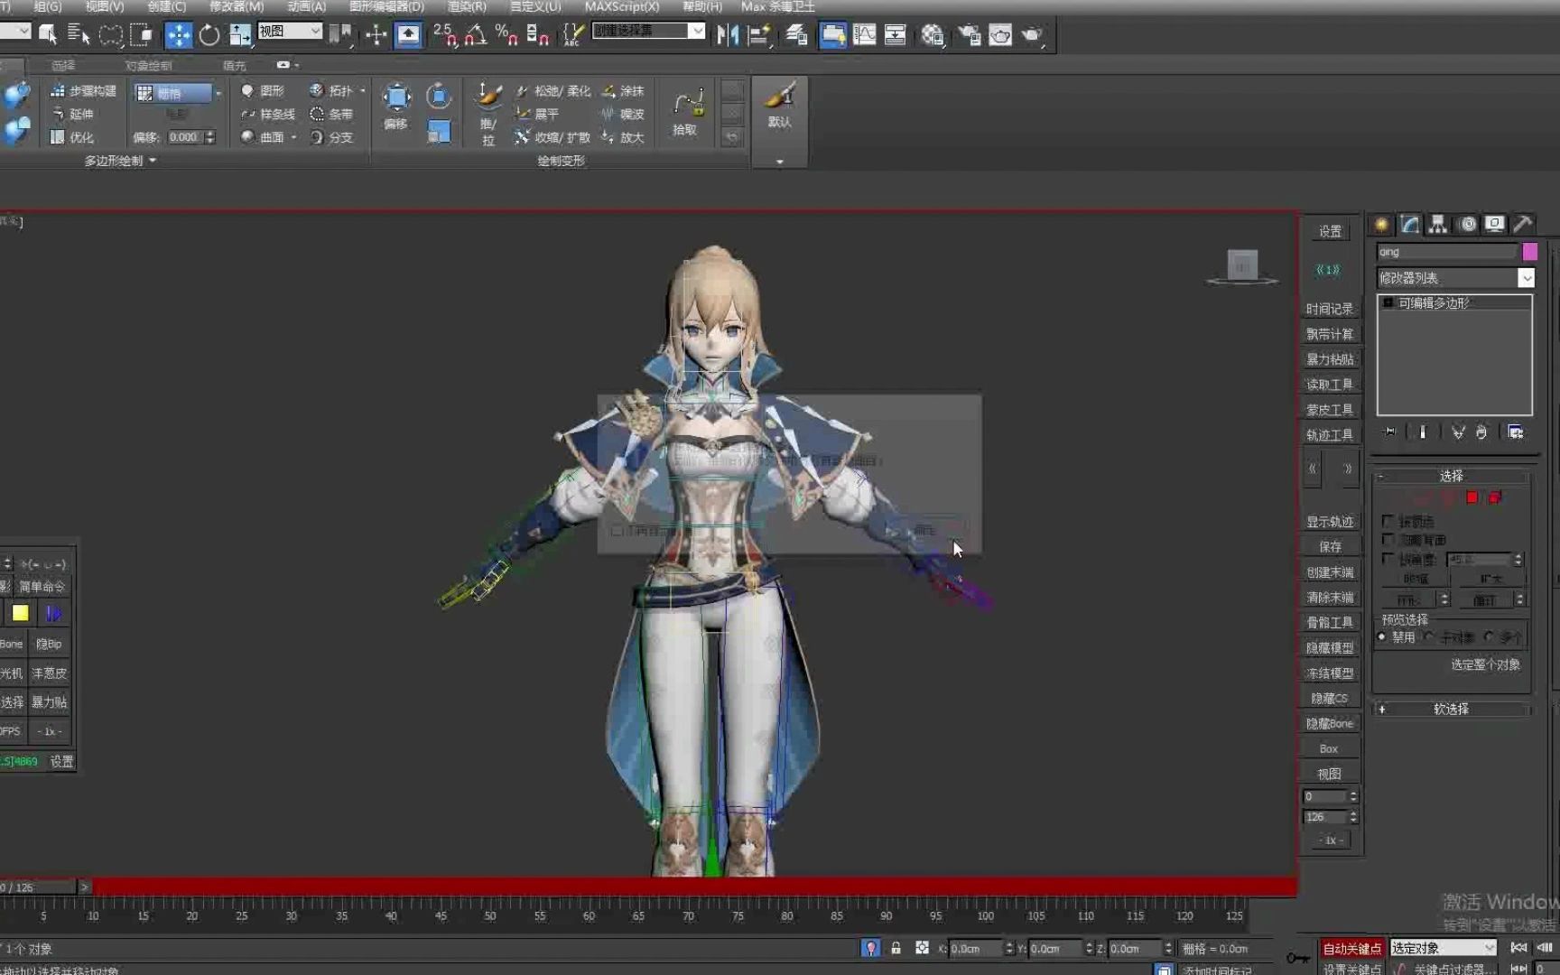Screen dimensions: 1560x975
Task: Toggle Spinner Snap icon
Action: click(537, 35)
